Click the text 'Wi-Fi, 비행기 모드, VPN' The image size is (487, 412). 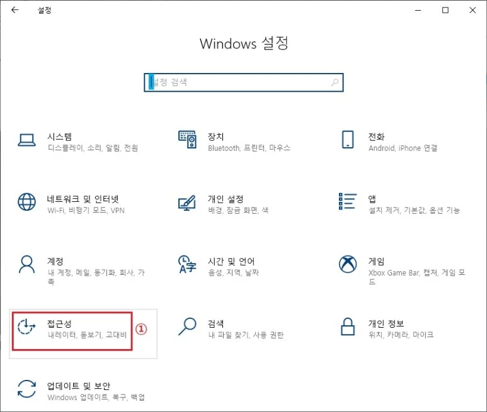click(x=86, y=211)
